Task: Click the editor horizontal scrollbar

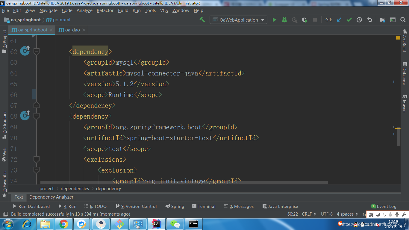Action: [x=184, y=182]
